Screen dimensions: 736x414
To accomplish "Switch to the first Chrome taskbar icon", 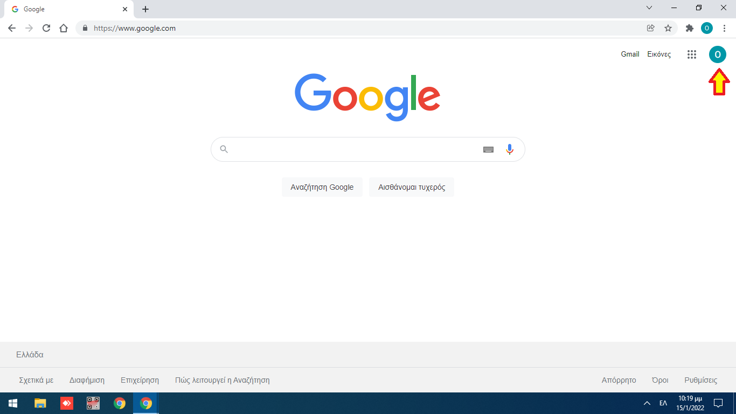I will (120, 403).
